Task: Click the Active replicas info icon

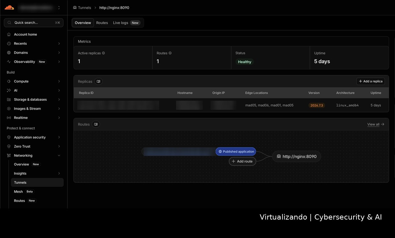Action: pos(103,53)
